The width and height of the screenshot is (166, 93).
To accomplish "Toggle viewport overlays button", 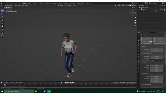I will pyautogui.click(x=123, y=5).
